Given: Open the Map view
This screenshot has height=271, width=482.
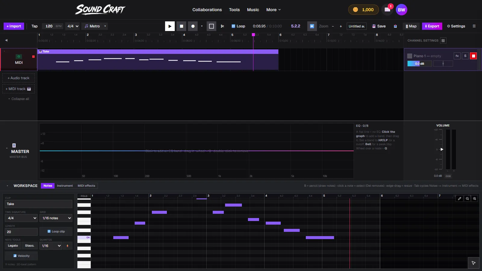Looking at the screenshot, I should [411, 26].
